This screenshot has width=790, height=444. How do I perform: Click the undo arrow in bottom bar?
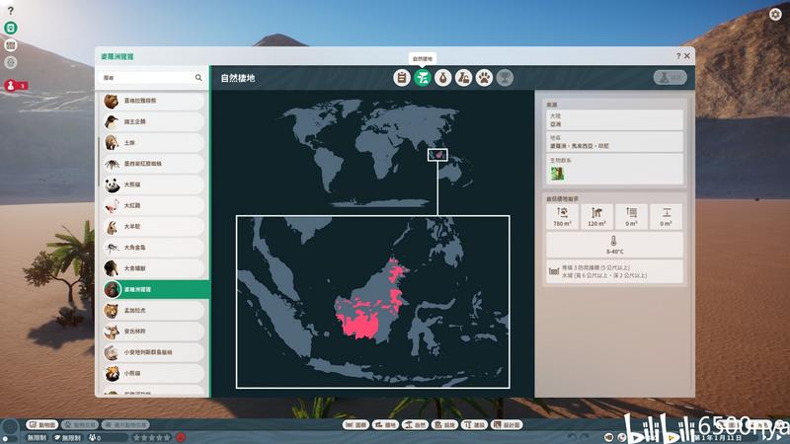coord(572,437)
